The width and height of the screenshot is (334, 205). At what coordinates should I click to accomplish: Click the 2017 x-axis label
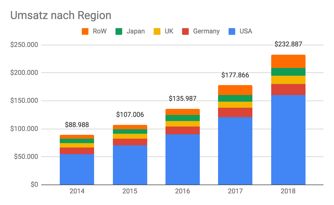235,191
